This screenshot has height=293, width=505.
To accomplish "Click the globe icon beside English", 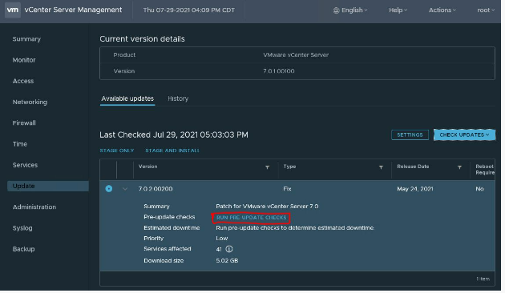I will [x=336, y=10].
